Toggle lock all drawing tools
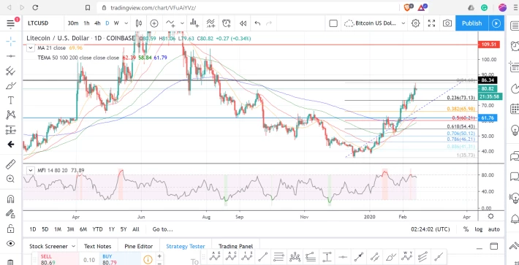This screenshot has height=265, width=519. click(x=10, y=228)
